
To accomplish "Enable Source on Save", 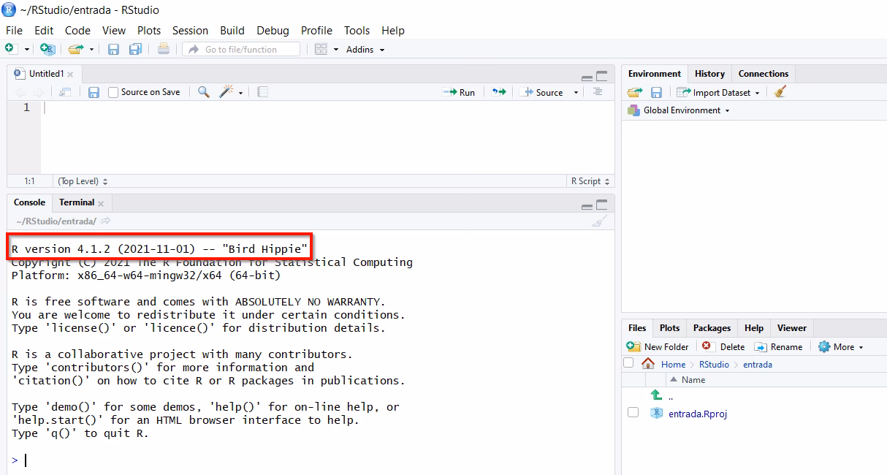I will [x=112, y=92].
